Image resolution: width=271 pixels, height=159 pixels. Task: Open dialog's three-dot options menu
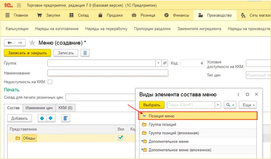pyautogui.click(x=238, y=94)
